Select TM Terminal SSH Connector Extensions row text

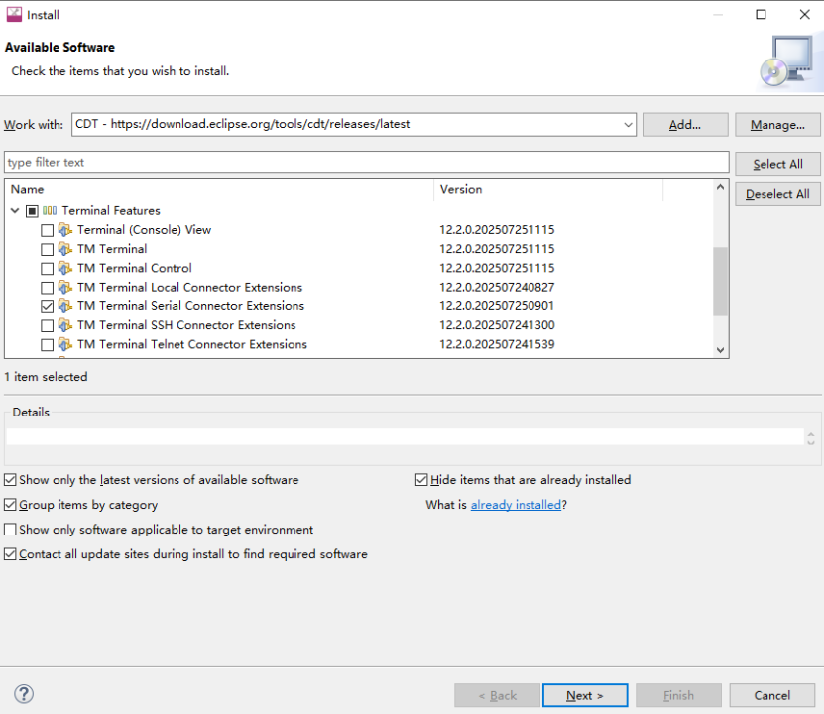(186, 325)
